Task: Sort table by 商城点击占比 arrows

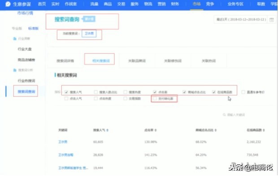Action: coord(215,130)
